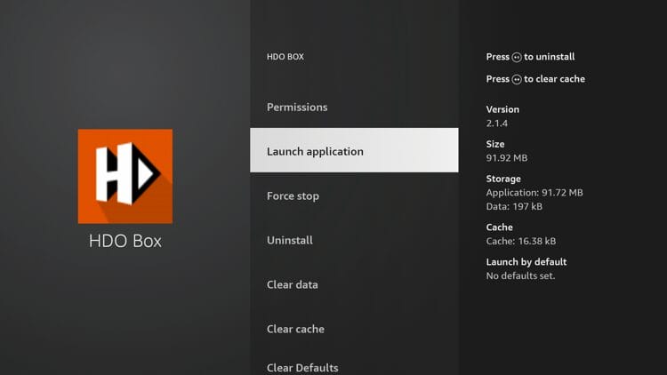This screenshot has height=375, width=667.
Task: Select Clear cache menu entry
Action: pos(354,329)
